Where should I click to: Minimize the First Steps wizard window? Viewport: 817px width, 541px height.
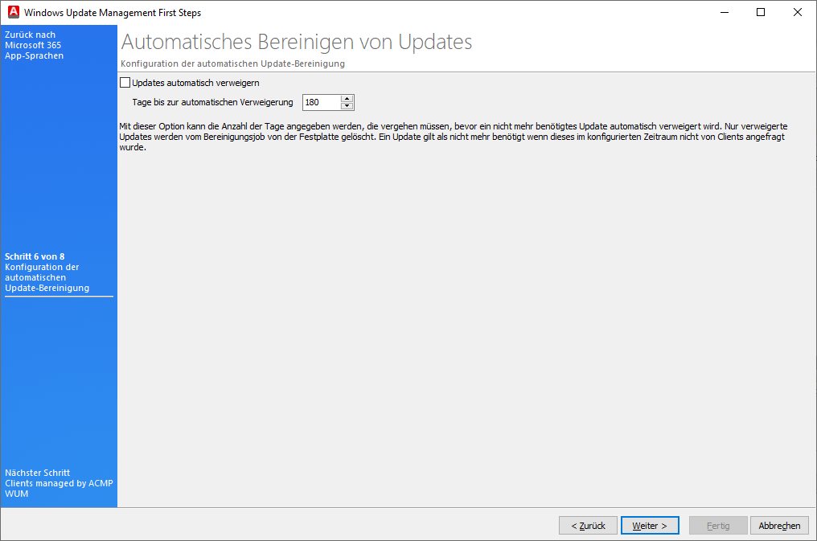tap(724, 13)
